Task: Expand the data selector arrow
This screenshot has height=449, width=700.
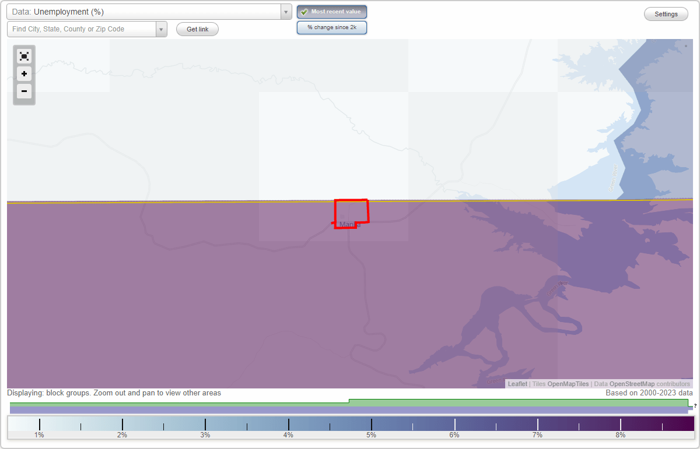Action: tap(286, 12)
